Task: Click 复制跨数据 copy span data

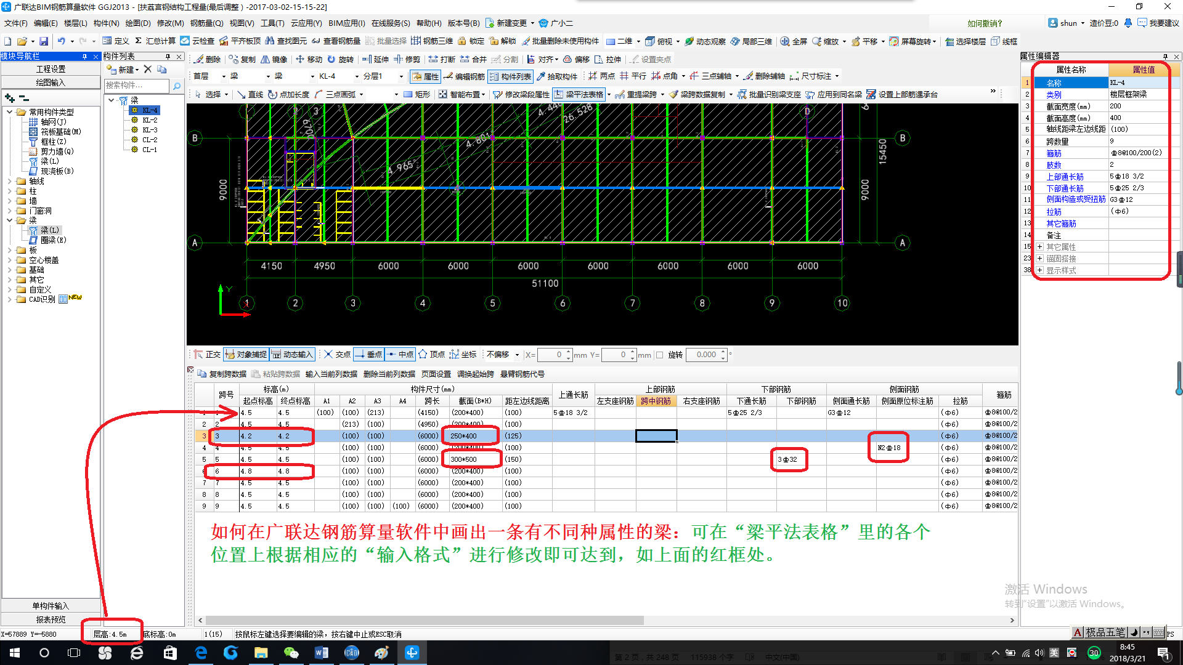Action: point(222,374)
